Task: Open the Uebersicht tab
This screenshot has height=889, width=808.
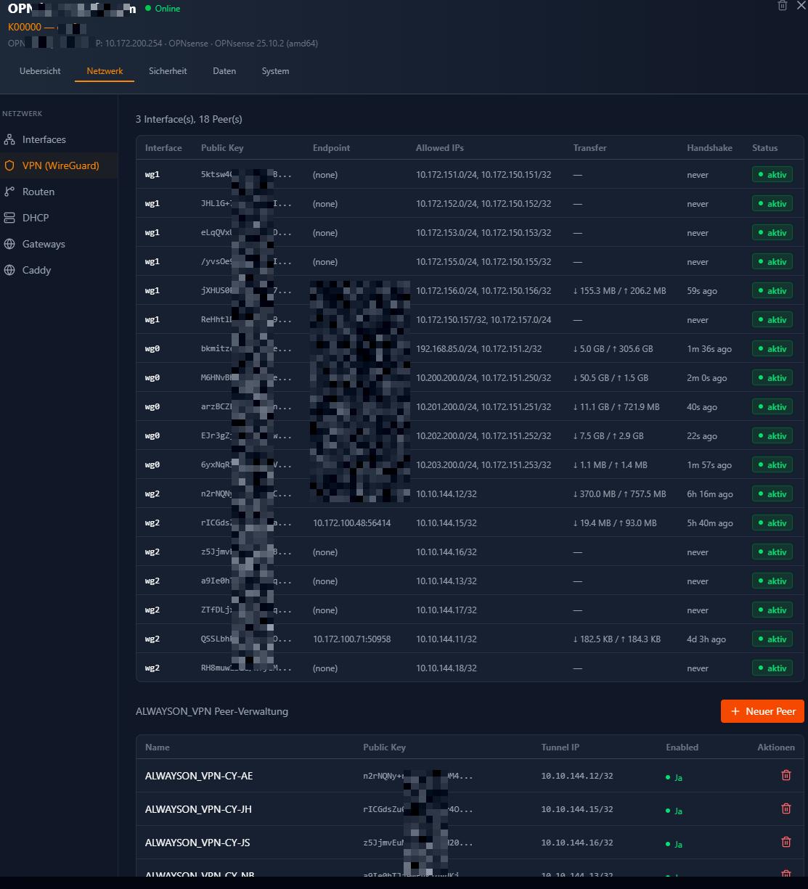Action: click(x=40, y=71)
